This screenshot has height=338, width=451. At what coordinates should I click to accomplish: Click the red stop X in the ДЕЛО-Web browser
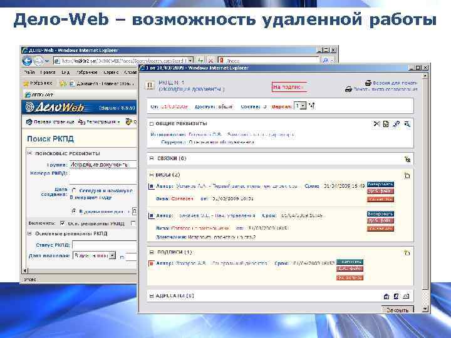pos(210,61)
